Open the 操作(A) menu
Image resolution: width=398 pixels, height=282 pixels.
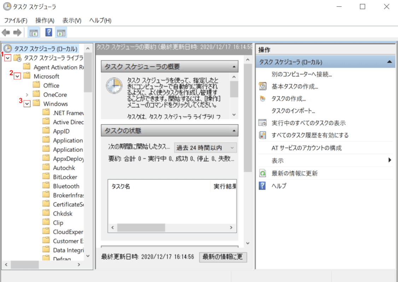point(45,20)
